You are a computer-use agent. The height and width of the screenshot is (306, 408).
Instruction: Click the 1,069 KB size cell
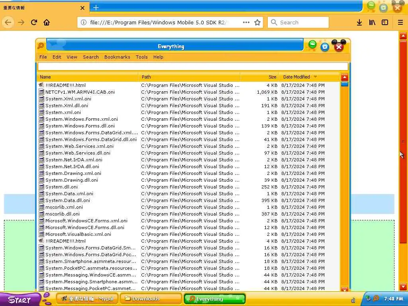coord(267,92)
